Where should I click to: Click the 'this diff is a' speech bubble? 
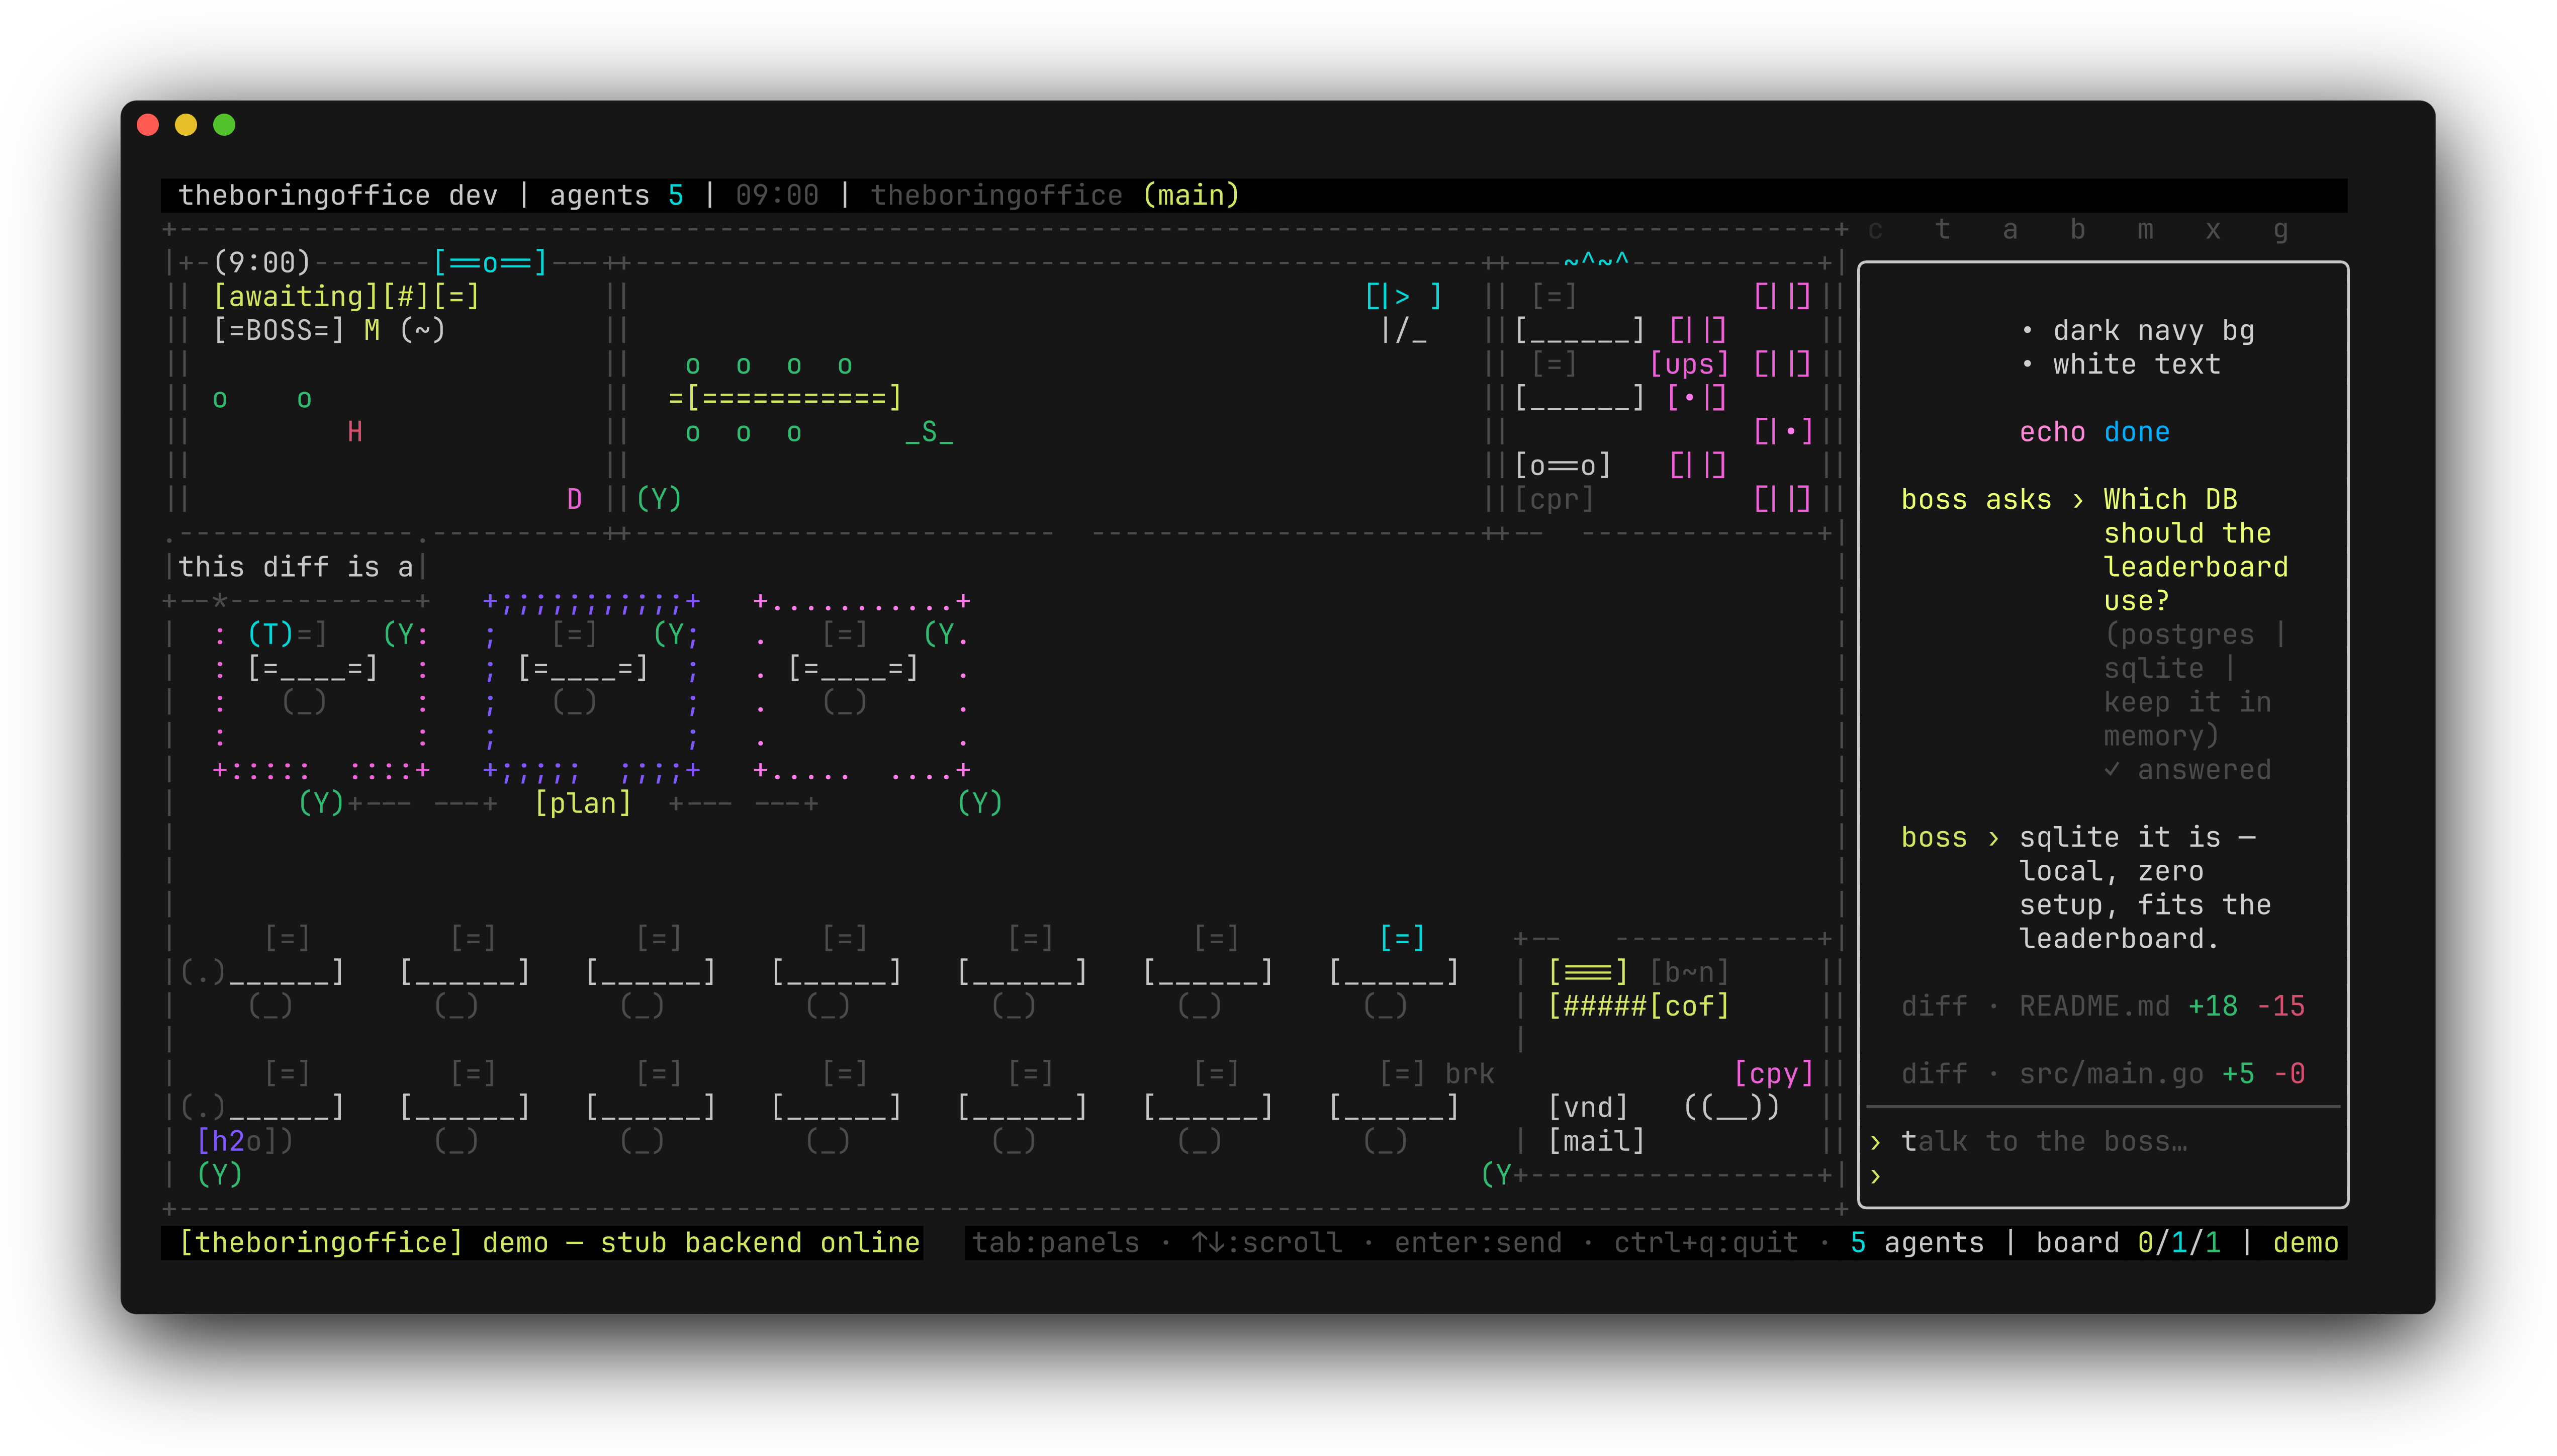(x=296, y=567)
